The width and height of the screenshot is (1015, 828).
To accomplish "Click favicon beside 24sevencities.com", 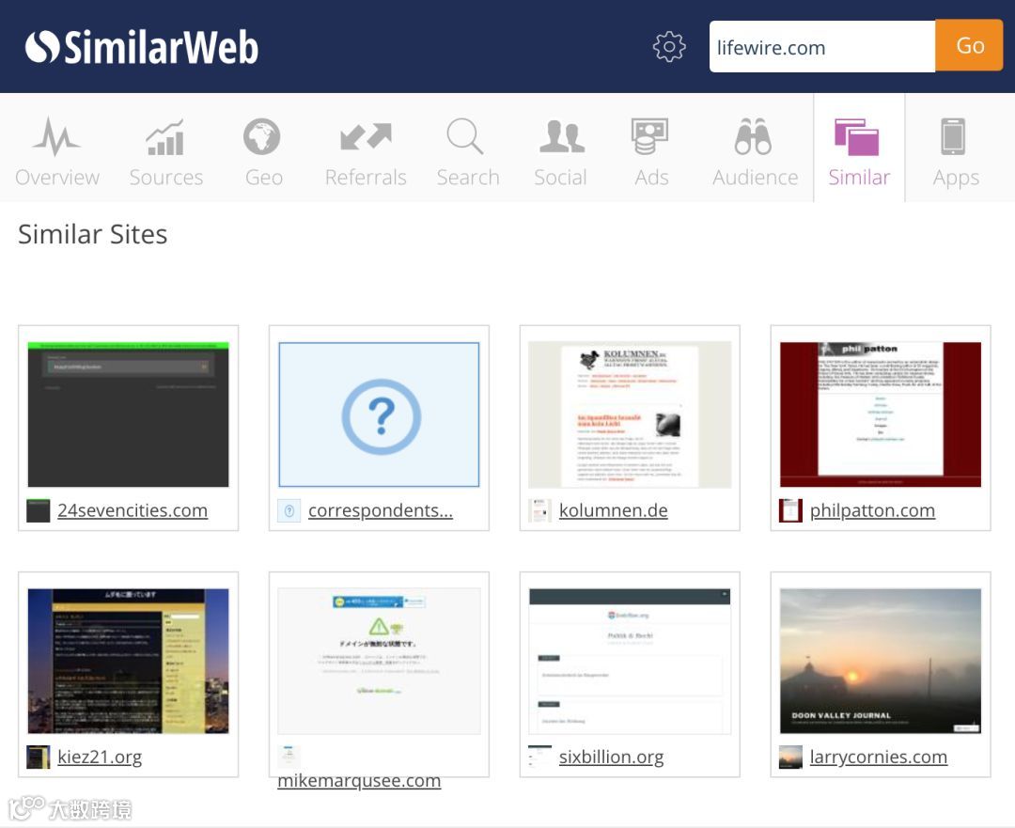I will pyautogui.click(x=39, y=510).
